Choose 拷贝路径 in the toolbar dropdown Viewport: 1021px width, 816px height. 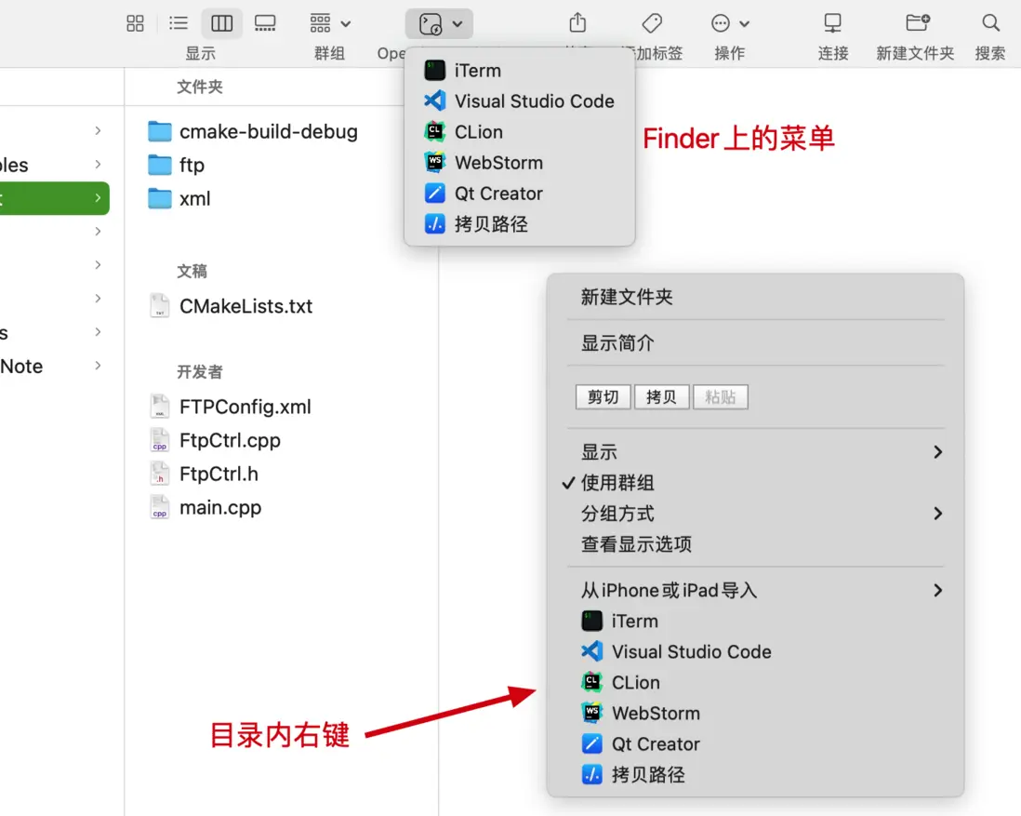(x=519, y=224)
